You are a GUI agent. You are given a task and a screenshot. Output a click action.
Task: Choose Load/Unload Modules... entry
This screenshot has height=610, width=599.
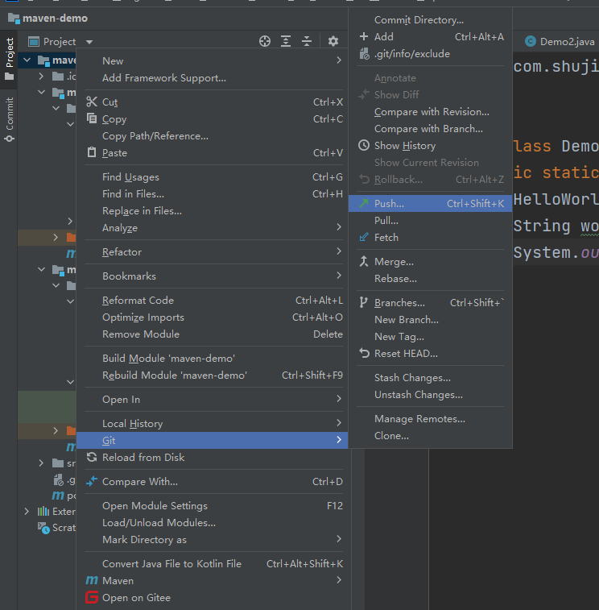click(x=214, y=522)
